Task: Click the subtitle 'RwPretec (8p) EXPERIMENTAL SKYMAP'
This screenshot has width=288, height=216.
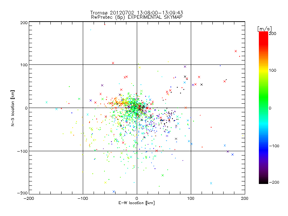Action: click(137, 17)
